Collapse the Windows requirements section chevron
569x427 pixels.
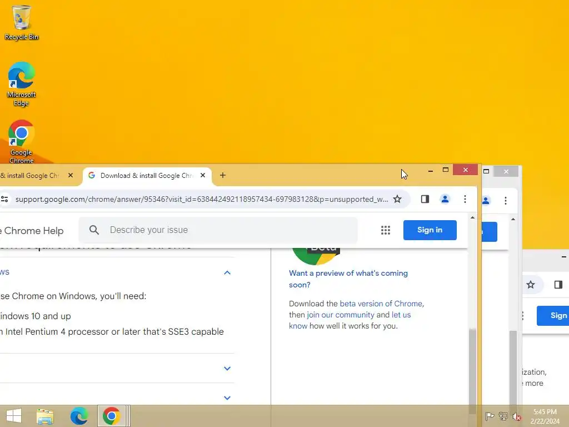tap(227, 272)
